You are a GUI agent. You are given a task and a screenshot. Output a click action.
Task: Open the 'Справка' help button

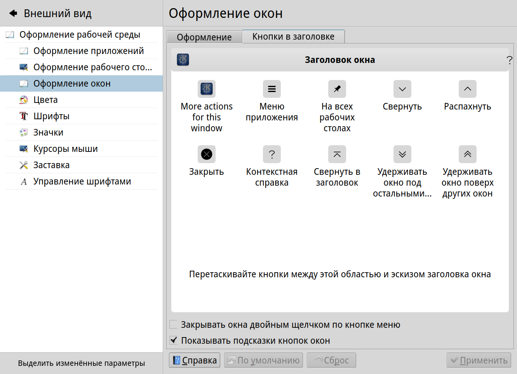pos(195,360)
